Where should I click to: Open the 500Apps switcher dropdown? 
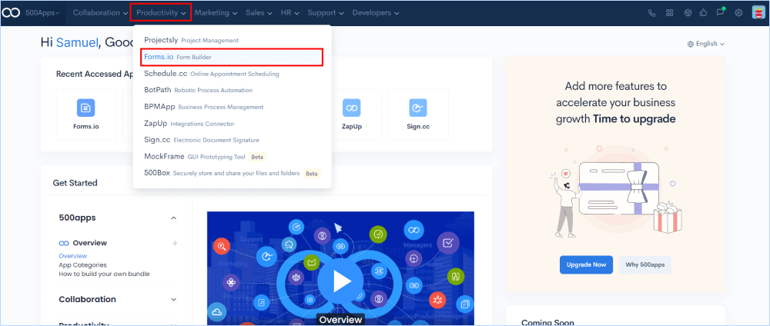click(42, 13)
